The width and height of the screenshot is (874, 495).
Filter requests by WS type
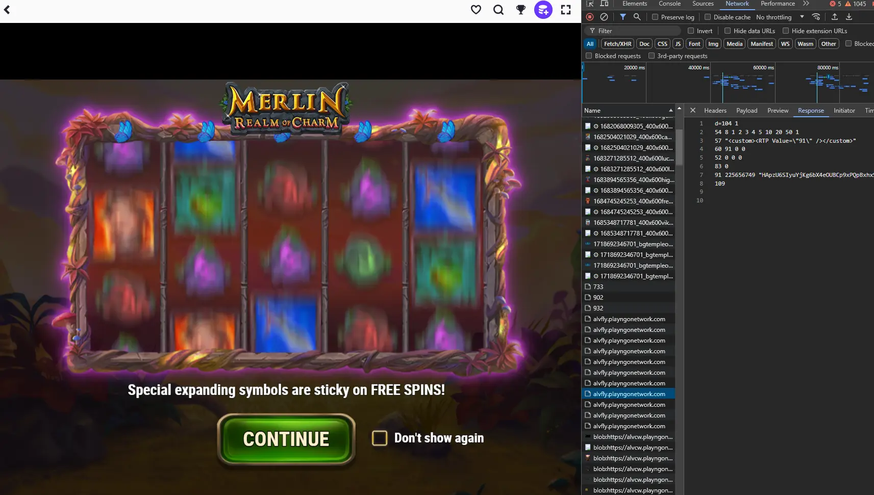(x=785, y=44)
